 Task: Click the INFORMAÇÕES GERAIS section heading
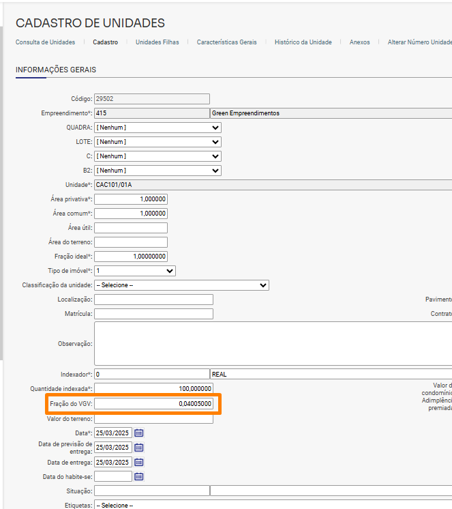point(56,70)
